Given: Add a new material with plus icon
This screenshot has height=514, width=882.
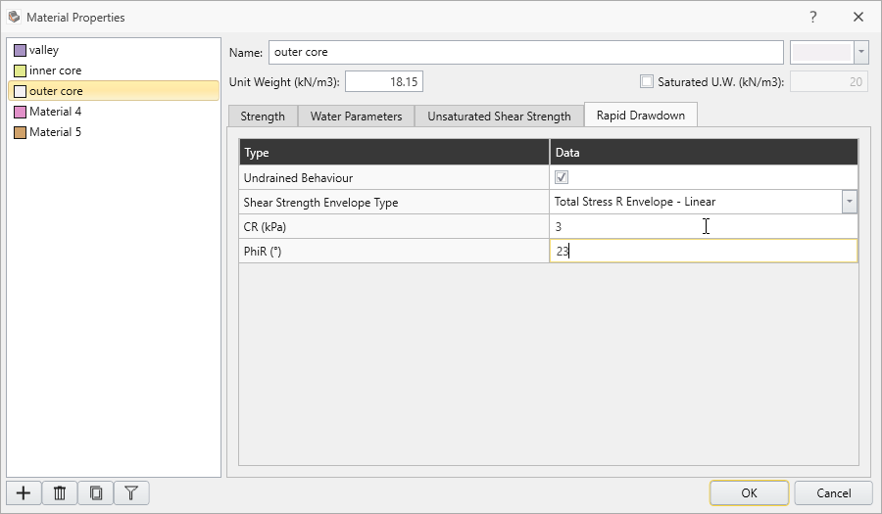Looking at the screenshot, I should 24,493.
